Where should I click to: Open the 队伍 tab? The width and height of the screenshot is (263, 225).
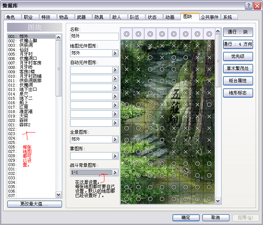136,17
